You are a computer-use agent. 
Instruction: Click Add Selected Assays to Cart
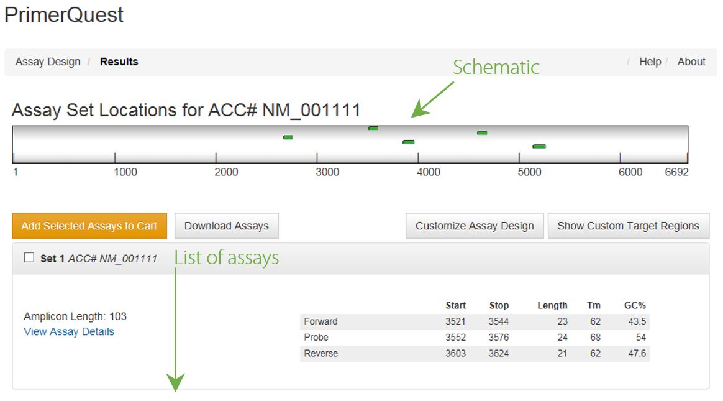[x=88, y=226]
